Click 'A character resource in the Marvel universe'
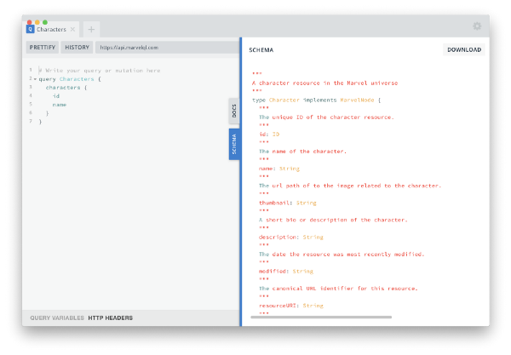This screenshot has height=355, width=511. (325, 83)
